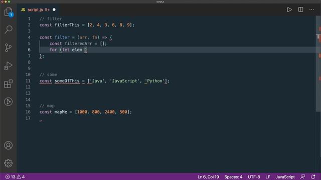
Task: Click the // filter comment on line 1
Action: pyautogui.click(x=51, y=19)
